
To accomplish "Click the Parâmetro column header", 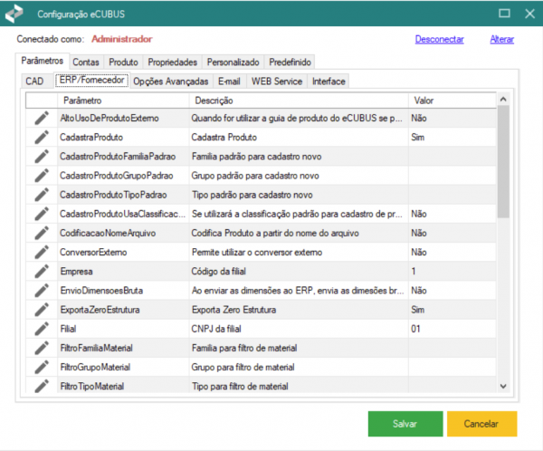I will [x=123, y=101].
